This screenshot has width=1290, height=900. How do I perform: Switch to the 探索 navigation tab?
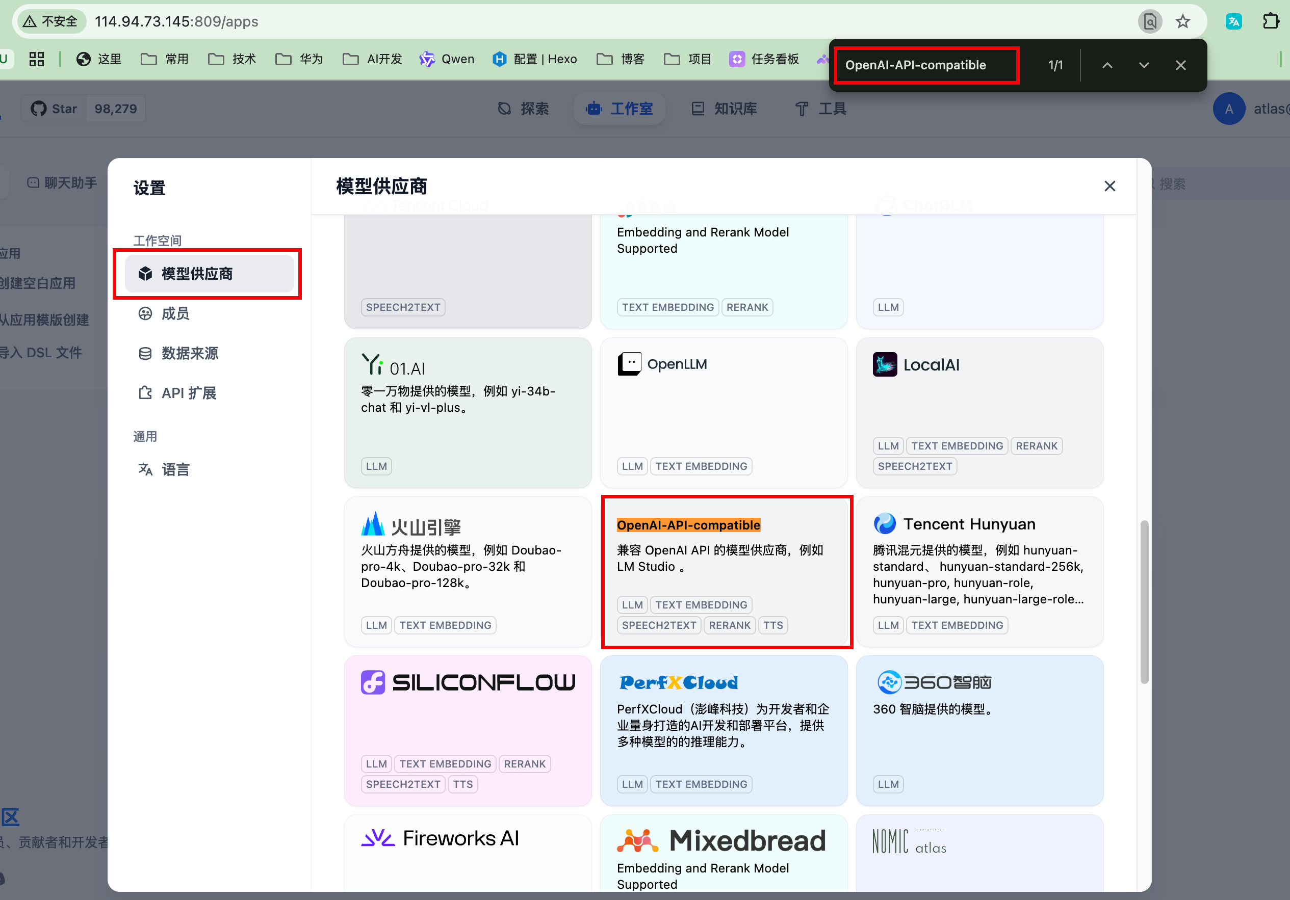click(x=523, y=109)
